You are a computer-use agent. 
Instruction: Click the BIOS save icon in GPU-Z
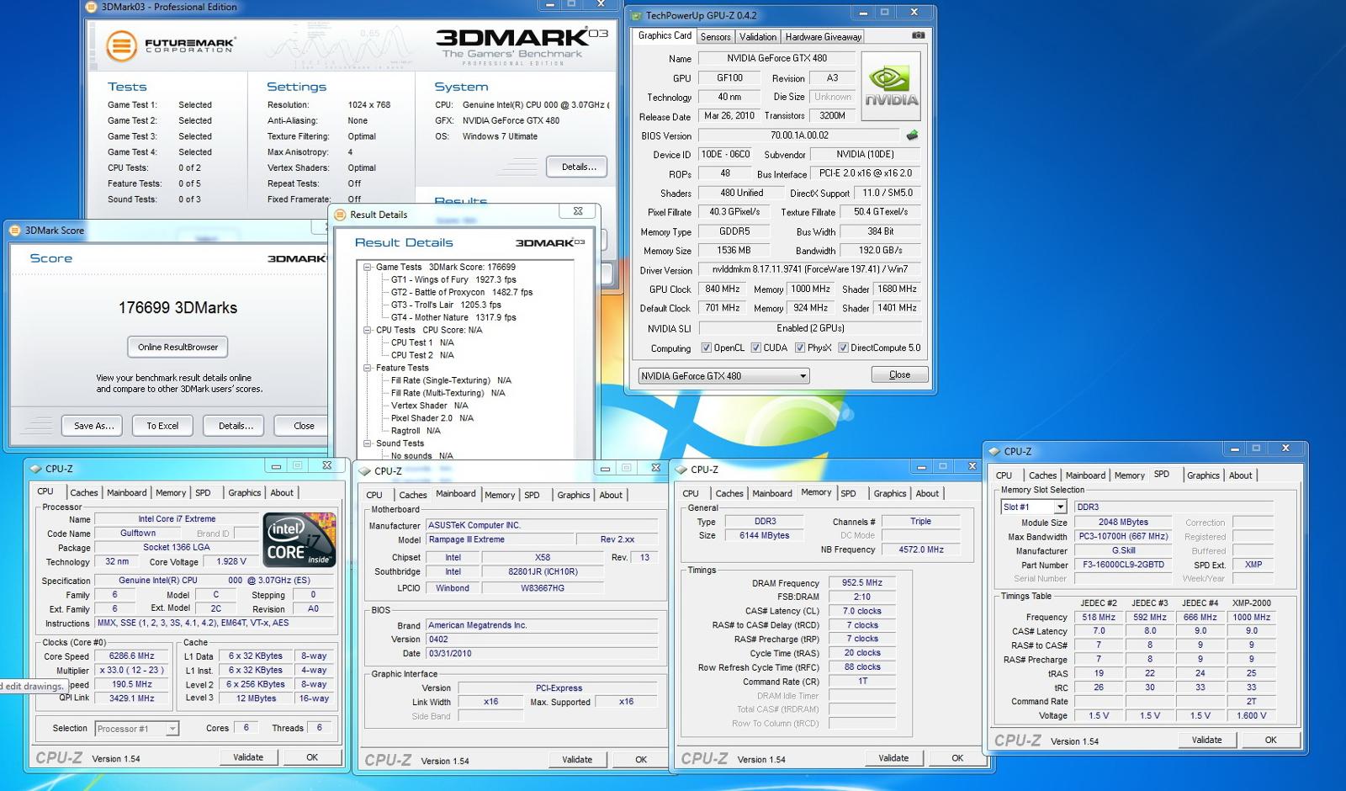pyautogui.click(x=912, y=135)
